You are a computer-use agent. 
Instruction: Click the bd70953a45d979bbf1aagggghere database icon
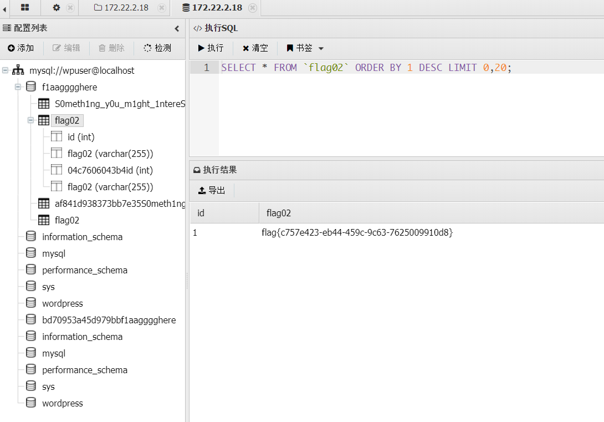coord(31,319)
